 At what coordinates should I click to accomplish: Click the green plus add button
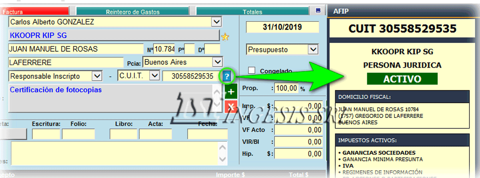pos(230,92)
